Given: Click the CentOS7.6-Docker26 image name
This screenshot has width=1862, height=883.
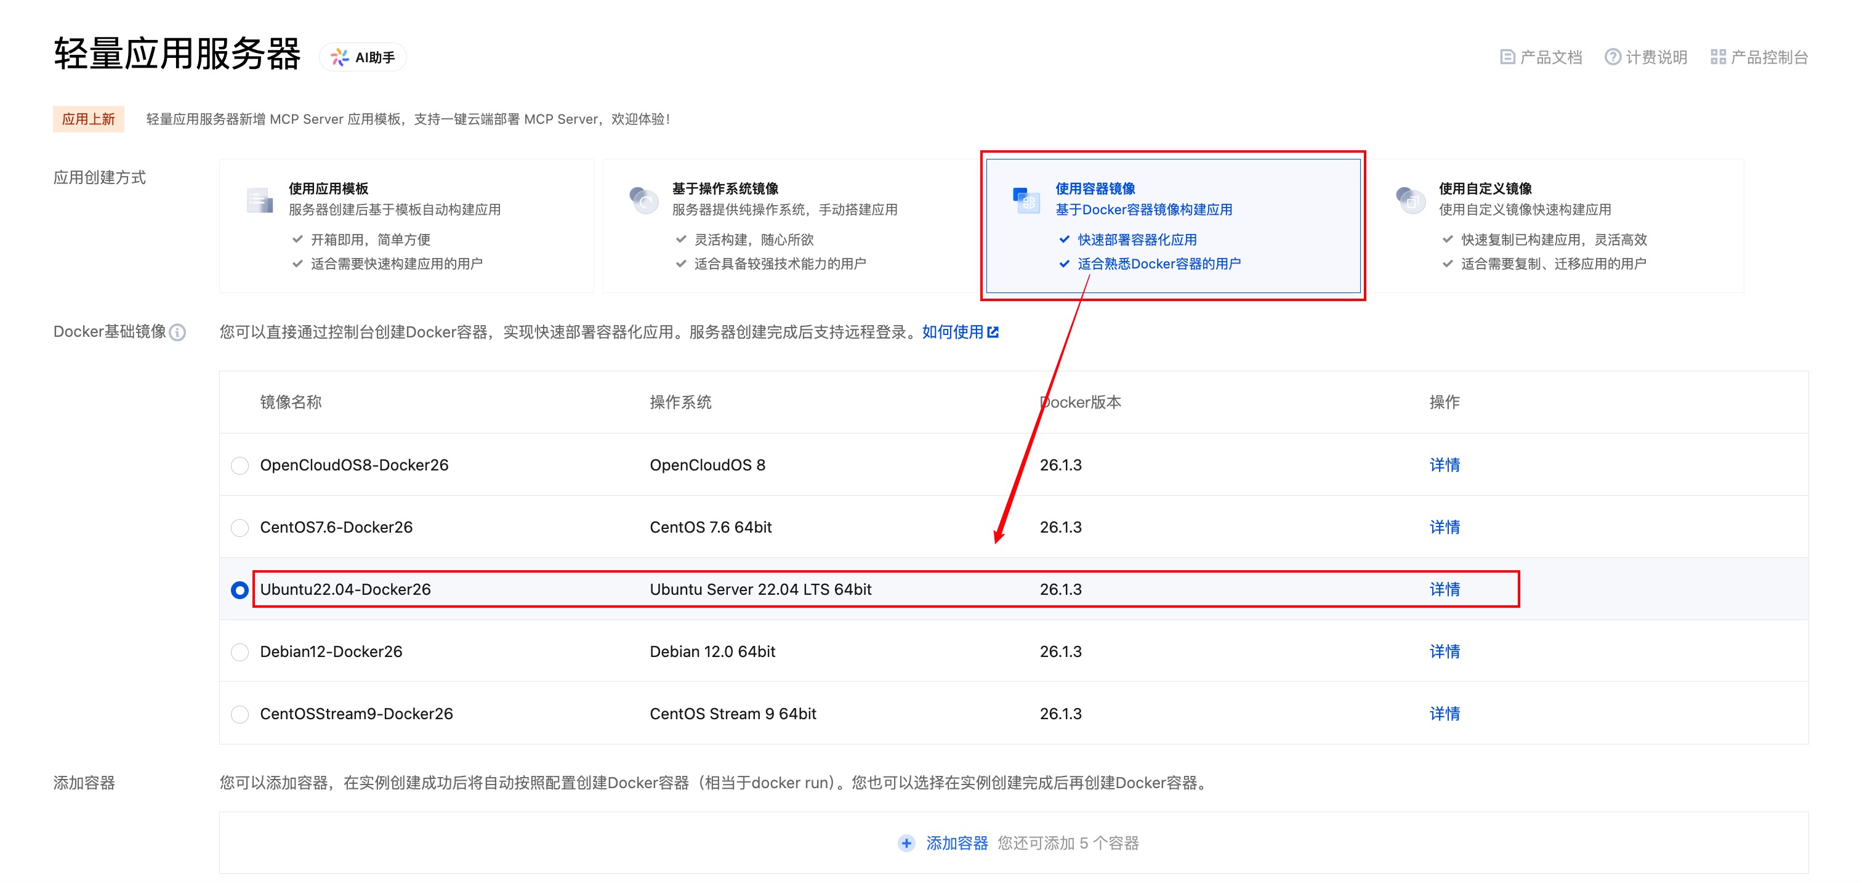Looking at the screenshot, I should [336, 526].
